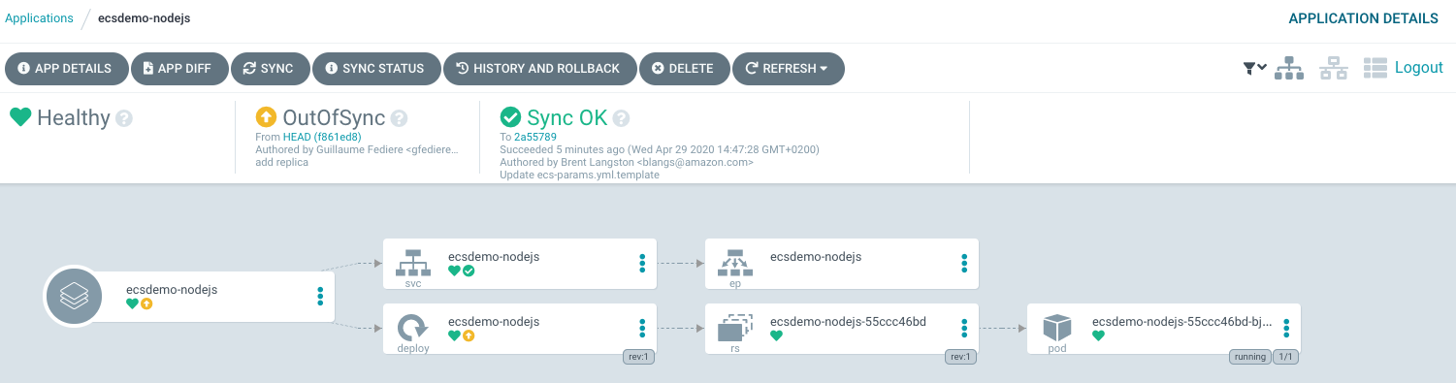Click the ecsdemo-nodejs-55ccc46bd replicaset name
This screenshot has height=383, width=1456.
pyautogui.click(x=848, y=321)
